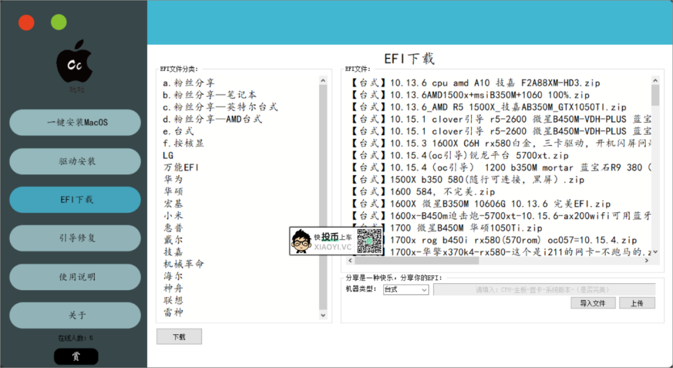The image size is (673, 368).
Task: Click the EFI description input field
Action: pos(544,290)
